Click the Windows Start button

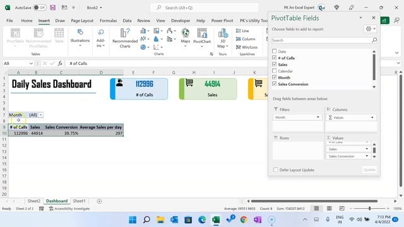click(x=133, y=219)
